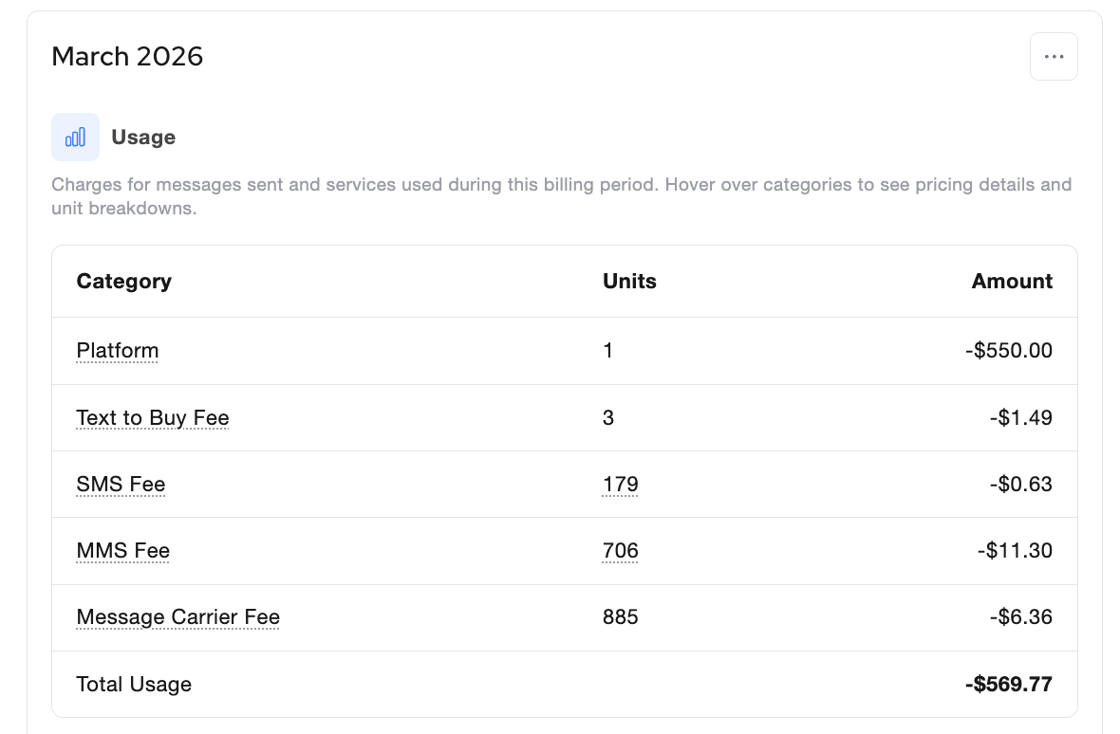This screenshot has width=1120, height=734.
Task: Click the Usage bar chart icon
Action: coord(75,138)
